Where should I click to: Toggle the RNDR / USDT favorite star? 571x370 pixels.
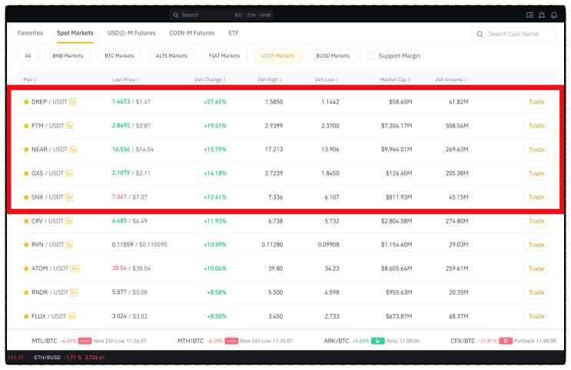tap(26, 292)
